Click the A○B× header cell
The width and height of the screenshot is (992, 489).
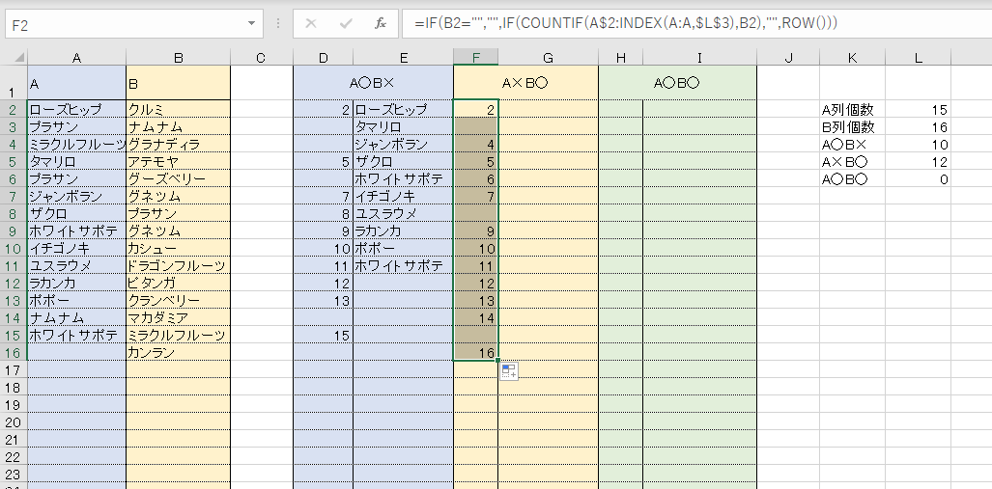tap(373, 83)
